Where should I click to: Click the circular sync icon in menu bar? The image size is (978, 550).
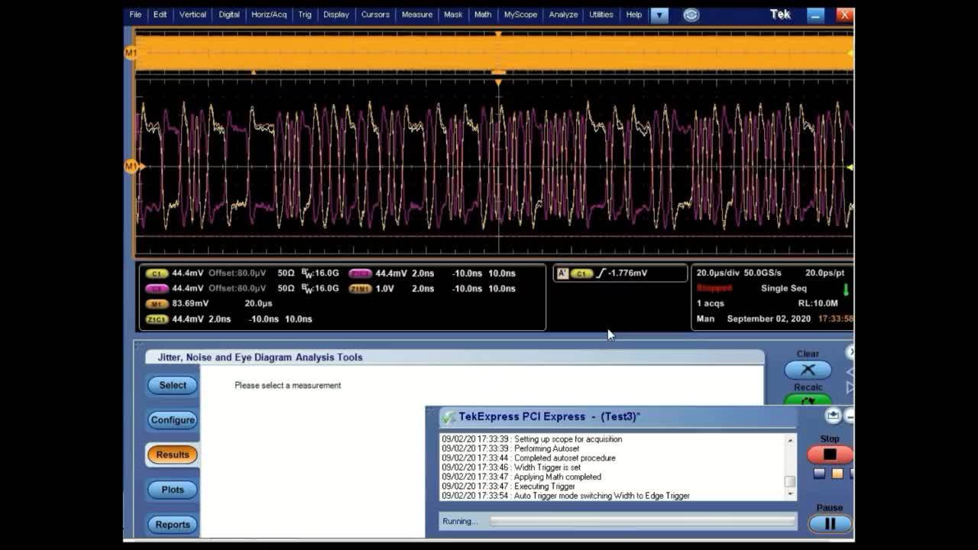coord(691,15)
